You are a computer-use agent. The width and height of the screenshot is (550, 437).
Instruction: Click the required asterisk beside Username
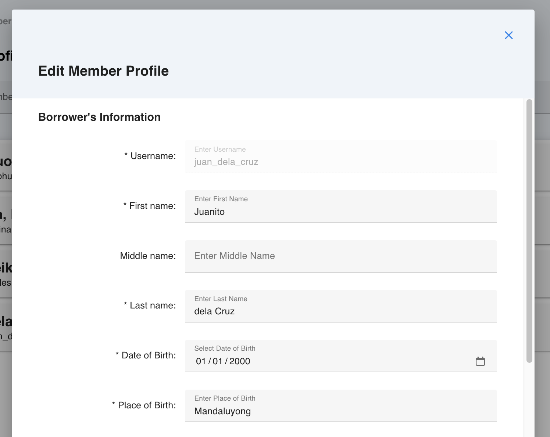[x=126, y=155]
